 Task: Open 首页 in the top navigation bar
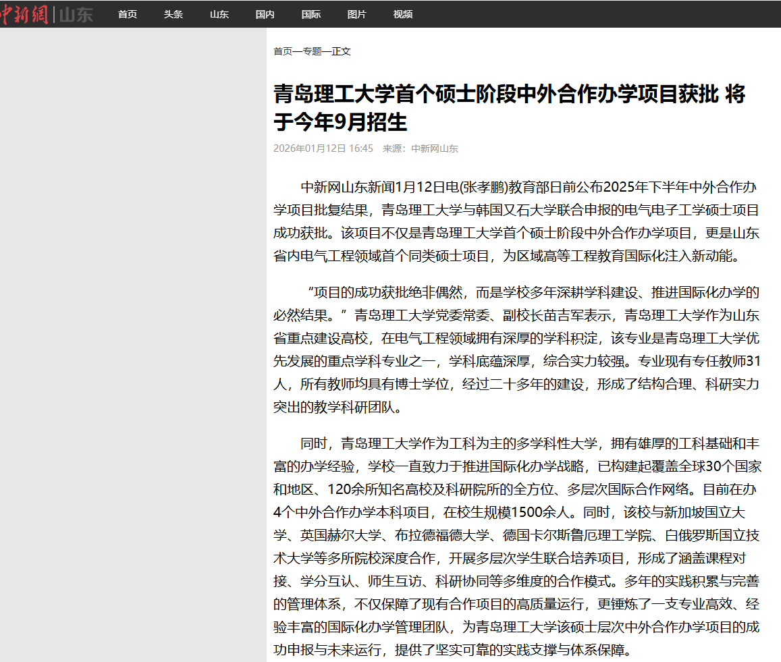coord(128,14)
